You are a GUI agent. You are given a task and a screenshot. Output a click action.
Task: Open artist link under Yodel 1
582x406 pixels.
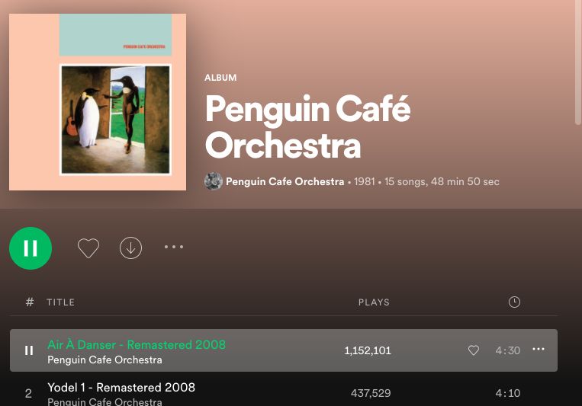pyautogui.click(x=105, y=402)
